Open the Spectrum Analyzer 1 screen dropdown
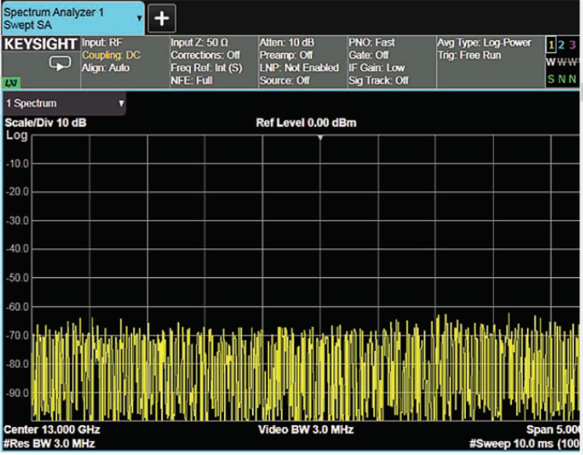This screenshot has height=455, width=583. 139,17
